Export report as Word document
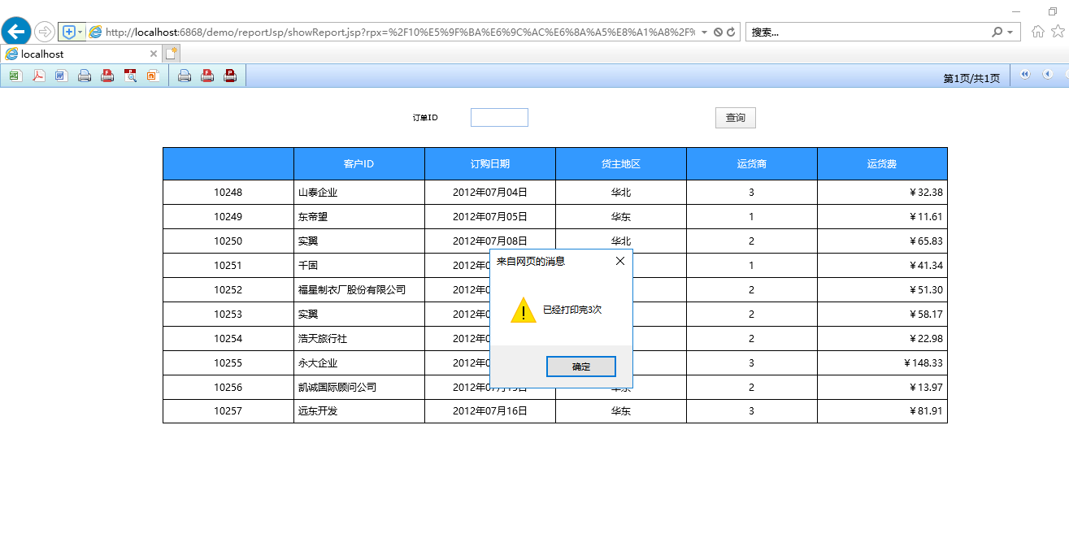 pos(61,76)
